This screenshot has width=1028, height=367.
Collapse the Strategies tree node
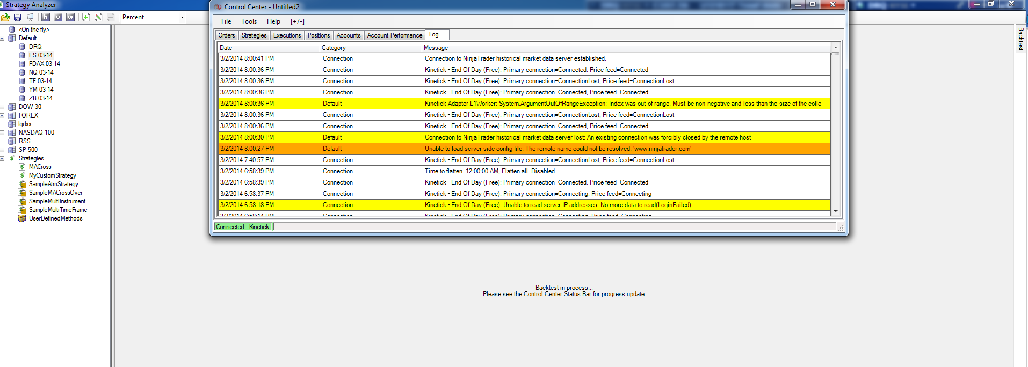2,158
